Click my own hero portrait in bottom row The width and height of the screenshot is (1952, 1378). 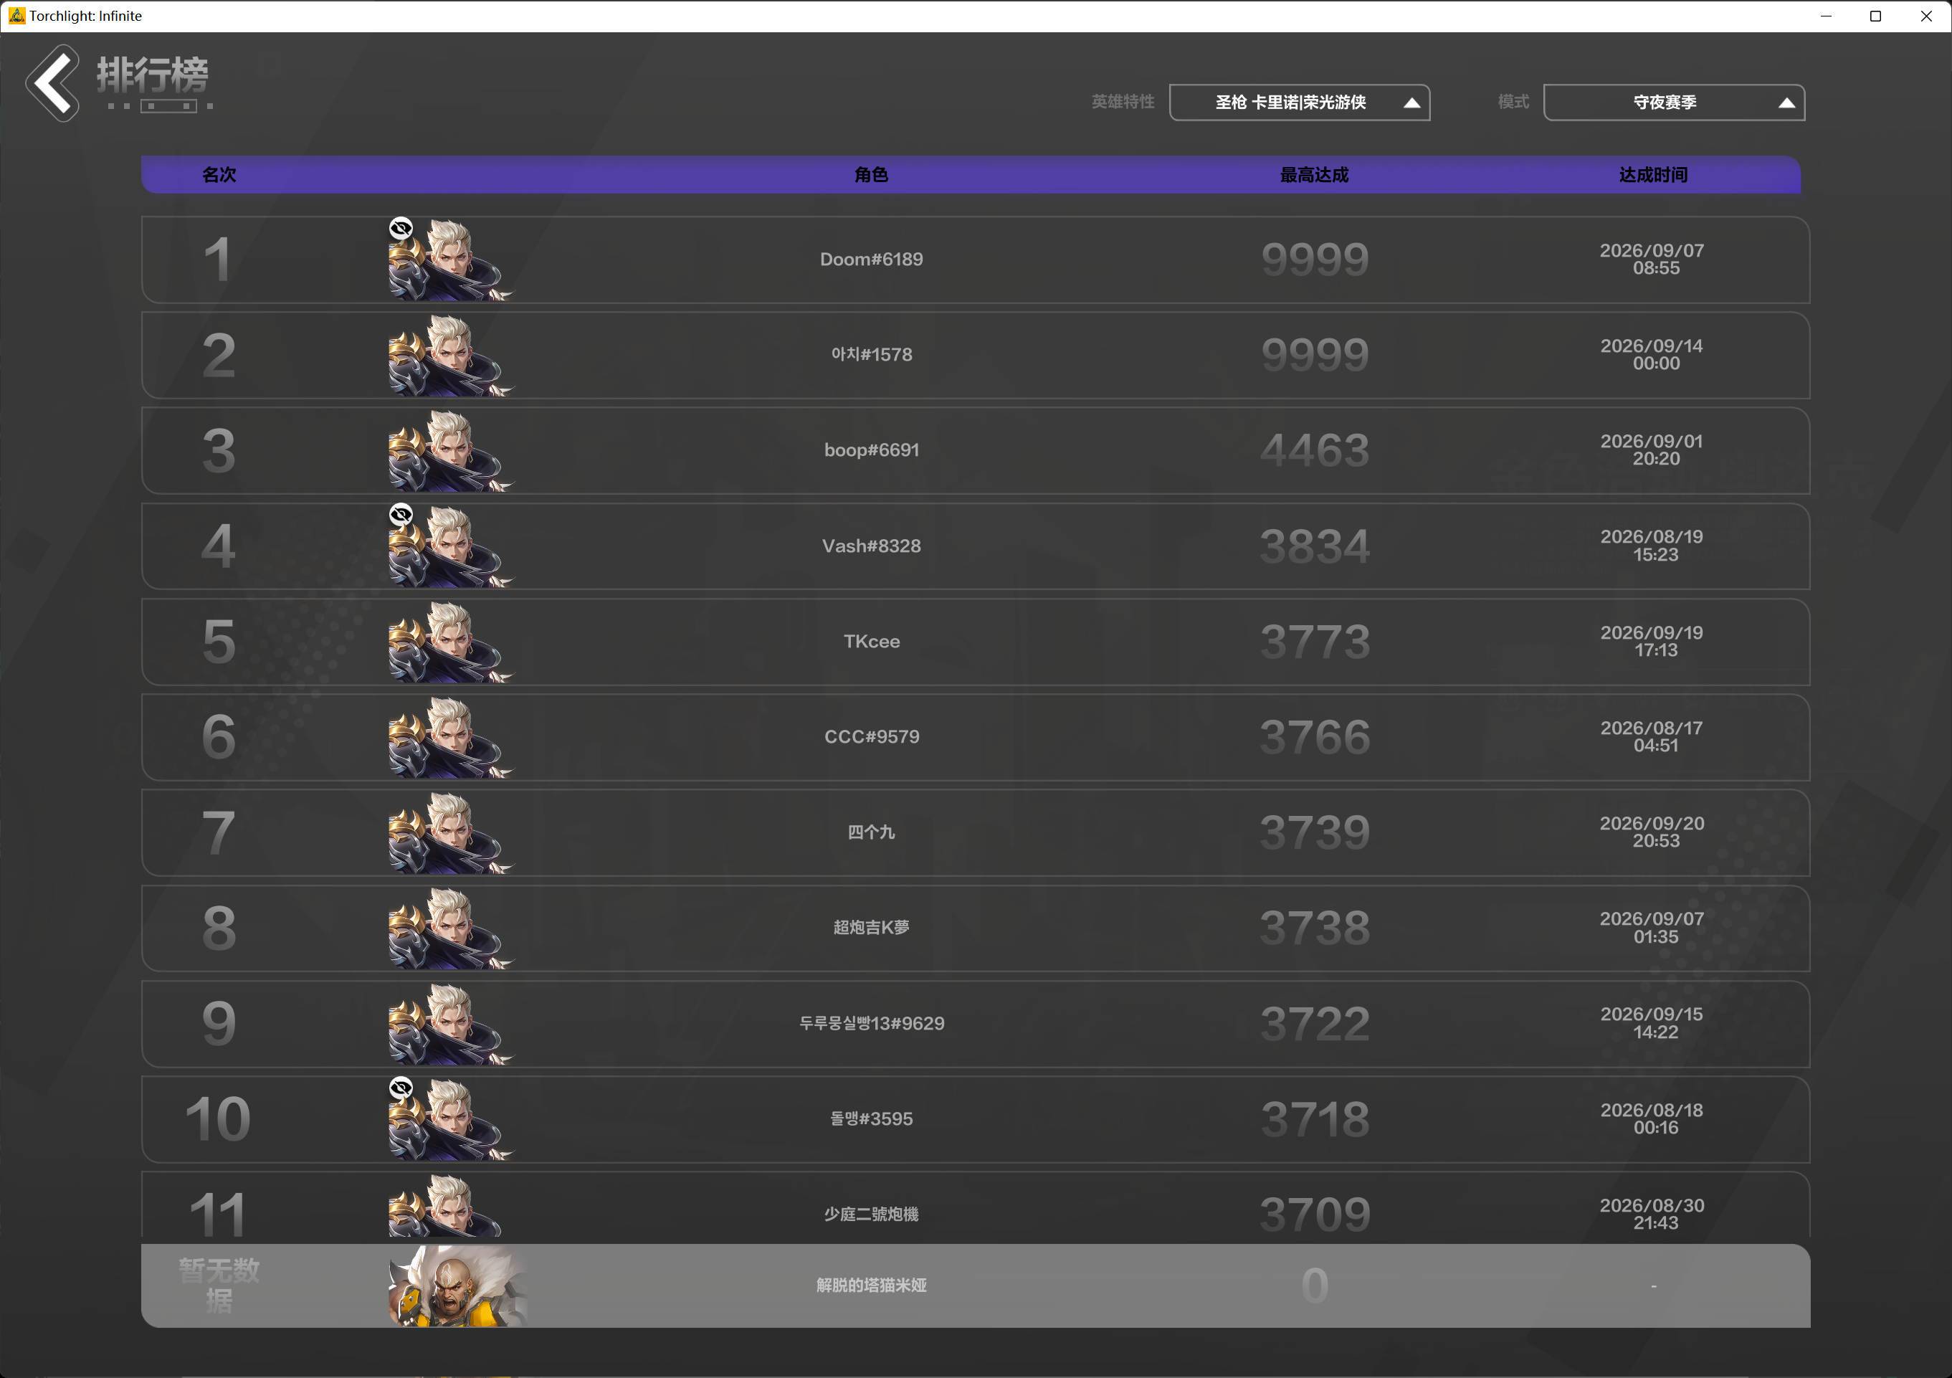[457, 1286]
